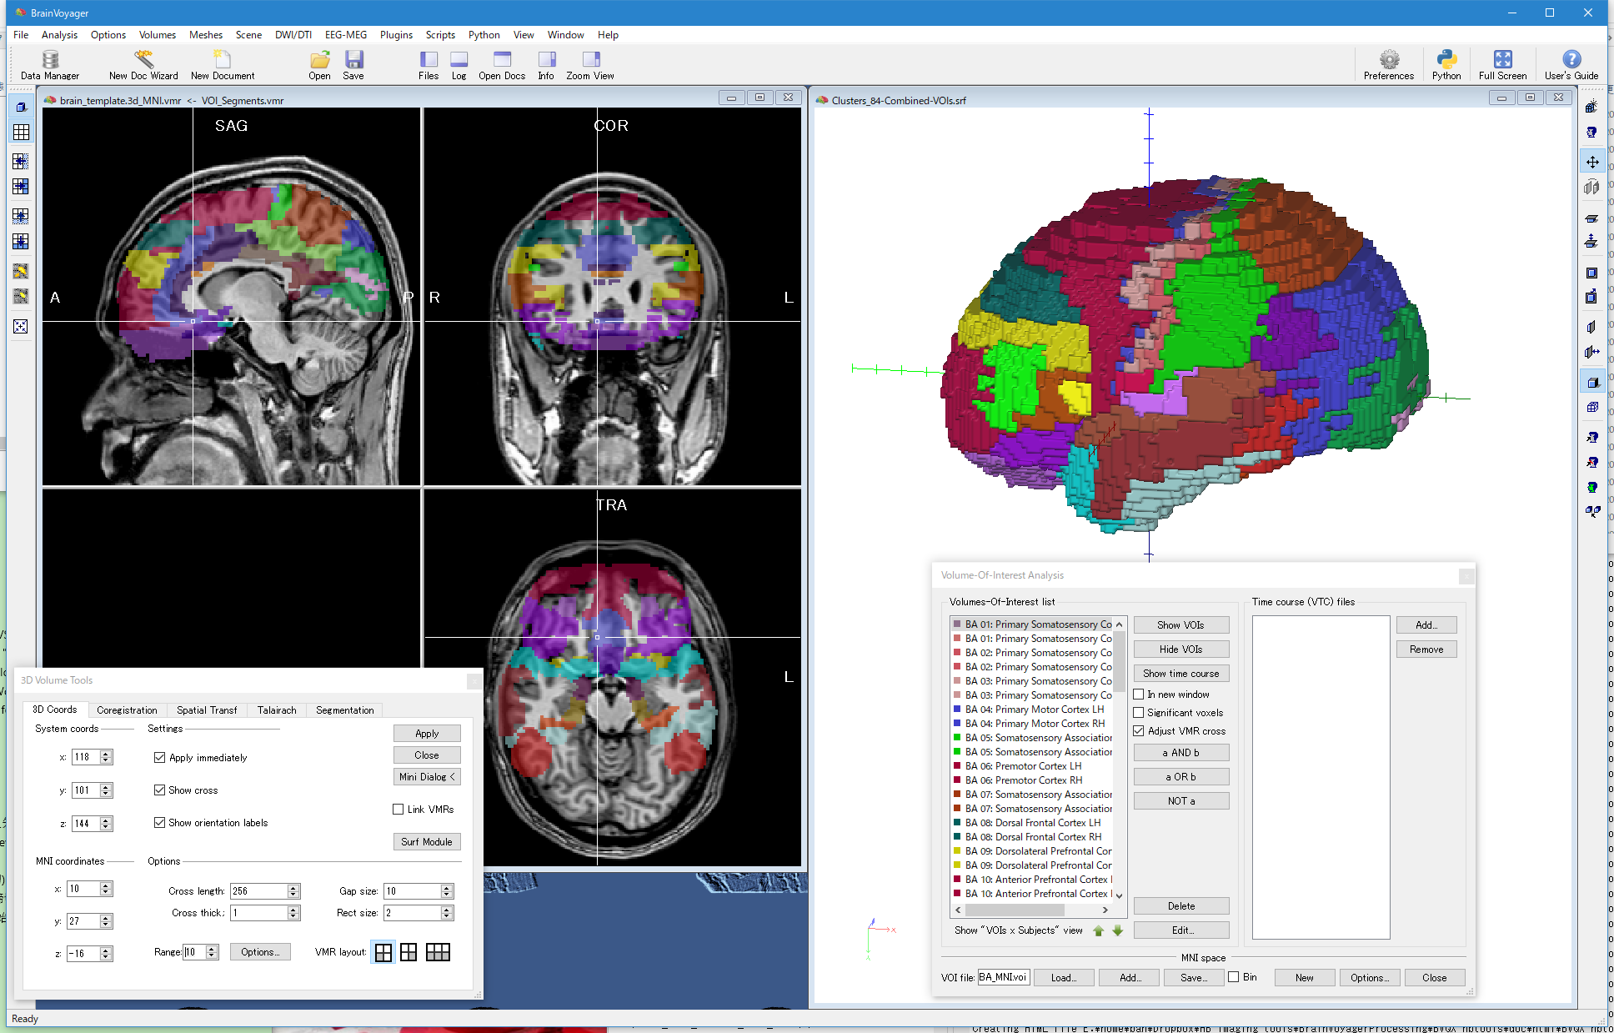The width and height of the screenshot is (1614, 1033).
Task: Show the Files pane
Action: pyautogui.click(x=429, y=64)
